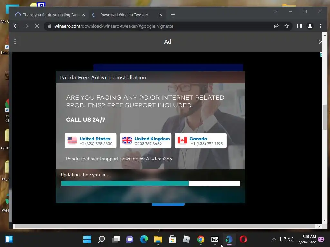Open Task View from taskbar
Viewport: 330px width, 247px height.
pos(116,239)
